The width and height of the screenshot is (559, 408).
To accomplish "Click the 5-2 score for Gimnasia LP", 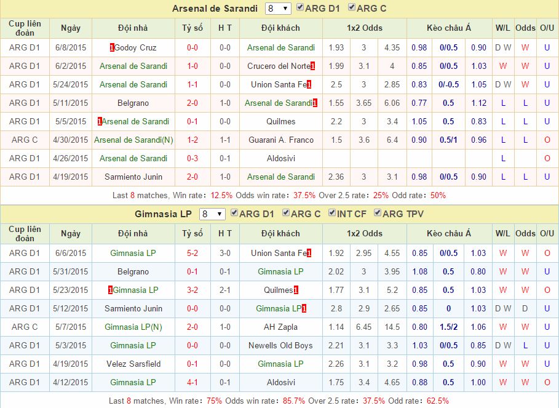I will pyautogui.click(x=192, y=253).
